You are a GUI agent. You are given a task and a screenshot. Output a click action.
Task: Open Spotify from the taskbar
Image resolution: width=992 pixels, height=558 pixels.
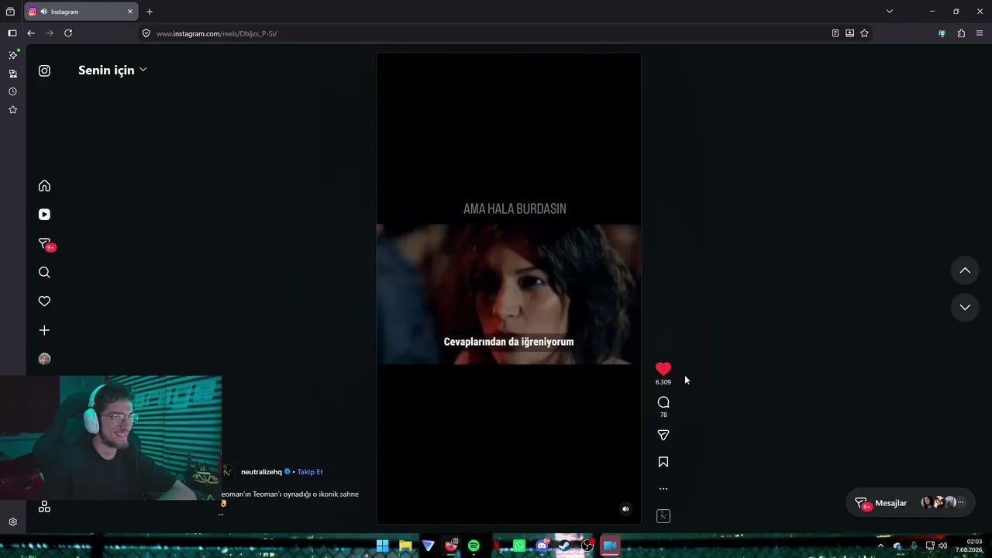click(474, 546)
